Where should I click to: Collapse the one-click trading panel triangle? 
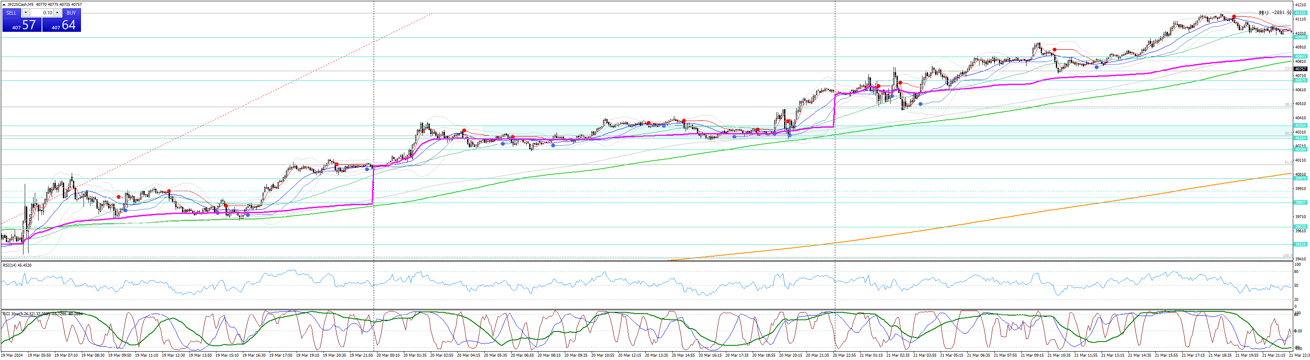pos(4,5)
